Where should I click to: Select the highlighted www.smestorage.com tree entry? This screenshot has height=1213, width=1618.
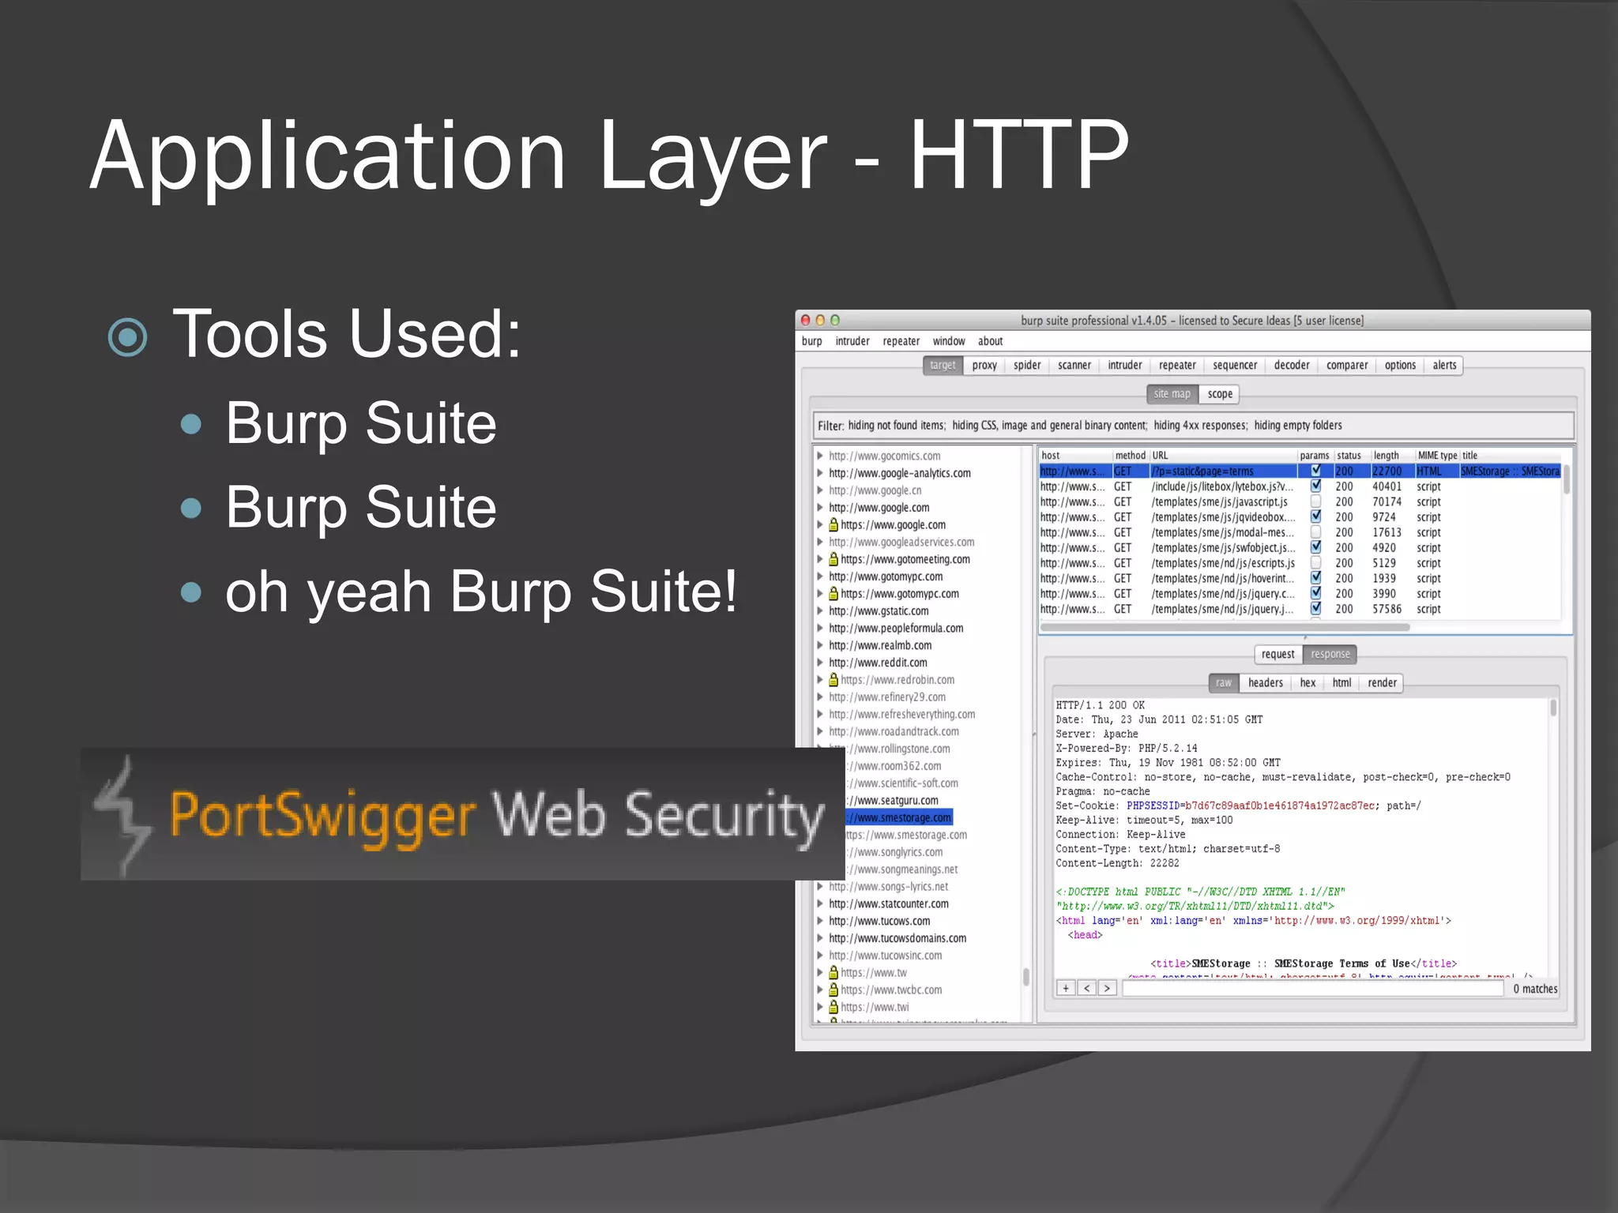[x=898, y=817]
